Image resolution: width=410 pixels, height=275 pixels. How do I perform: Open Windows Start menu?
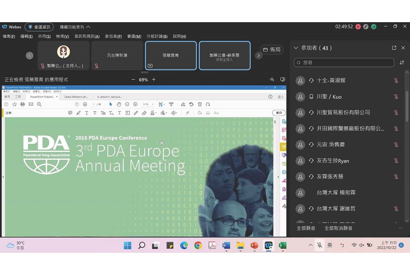(x=128, y=245)
